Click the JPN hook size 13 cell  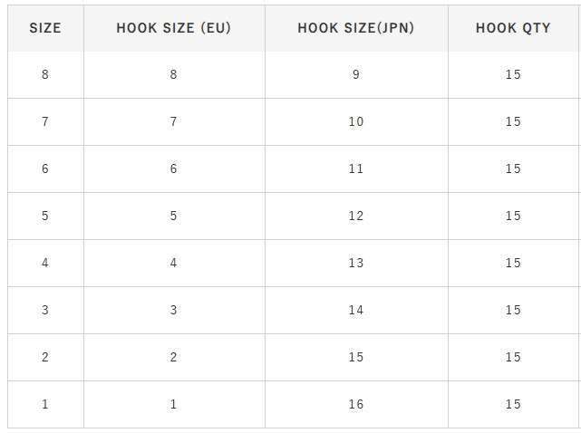[x=356, y=263]
